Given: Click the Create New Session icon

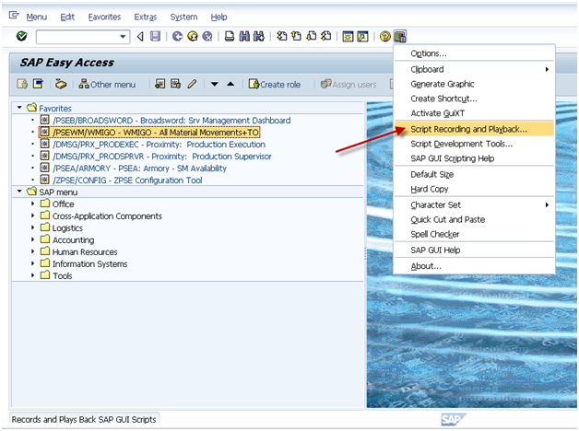Looking at the screenshot, I should pyautogui.click(x=348, y=37).
